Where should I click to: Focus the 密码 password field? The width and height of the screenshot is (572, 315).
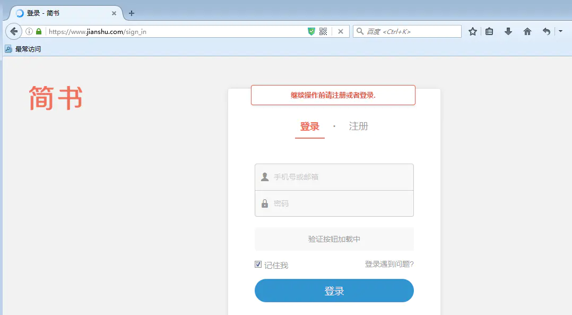coord(334,203)
